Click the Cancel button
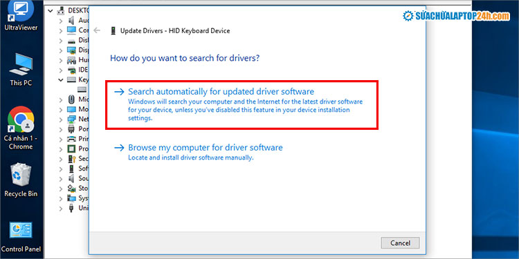The image size is (519, 259). 400,243
